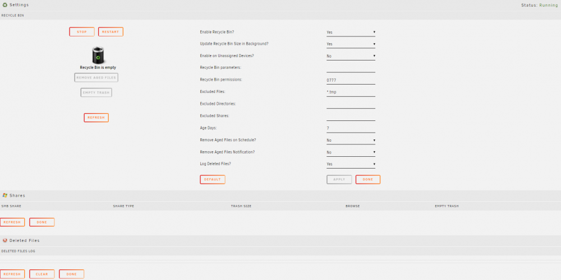Viewport: 561px width, 280px height.
Task: Restart the Recycle Bin service
Action: tap(111, 32)
